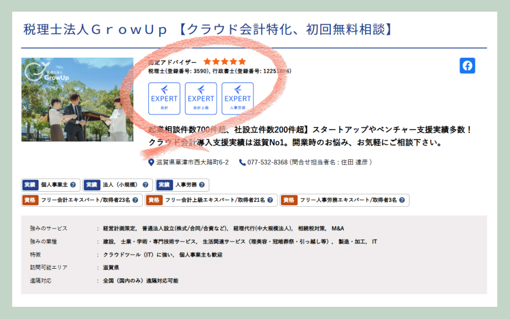
Task: Open the Facebook page icon
Action: click(467, 66)
